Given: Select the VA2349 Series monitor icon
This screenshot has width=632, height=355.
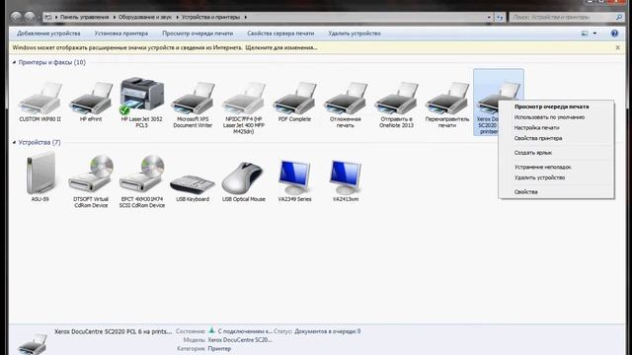Looking at the screenshot, I should click(294, 177).
